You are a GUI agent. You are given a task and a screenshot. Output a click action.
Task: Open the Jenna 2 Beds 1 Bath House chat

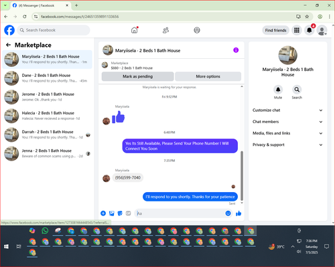[47, 153]
